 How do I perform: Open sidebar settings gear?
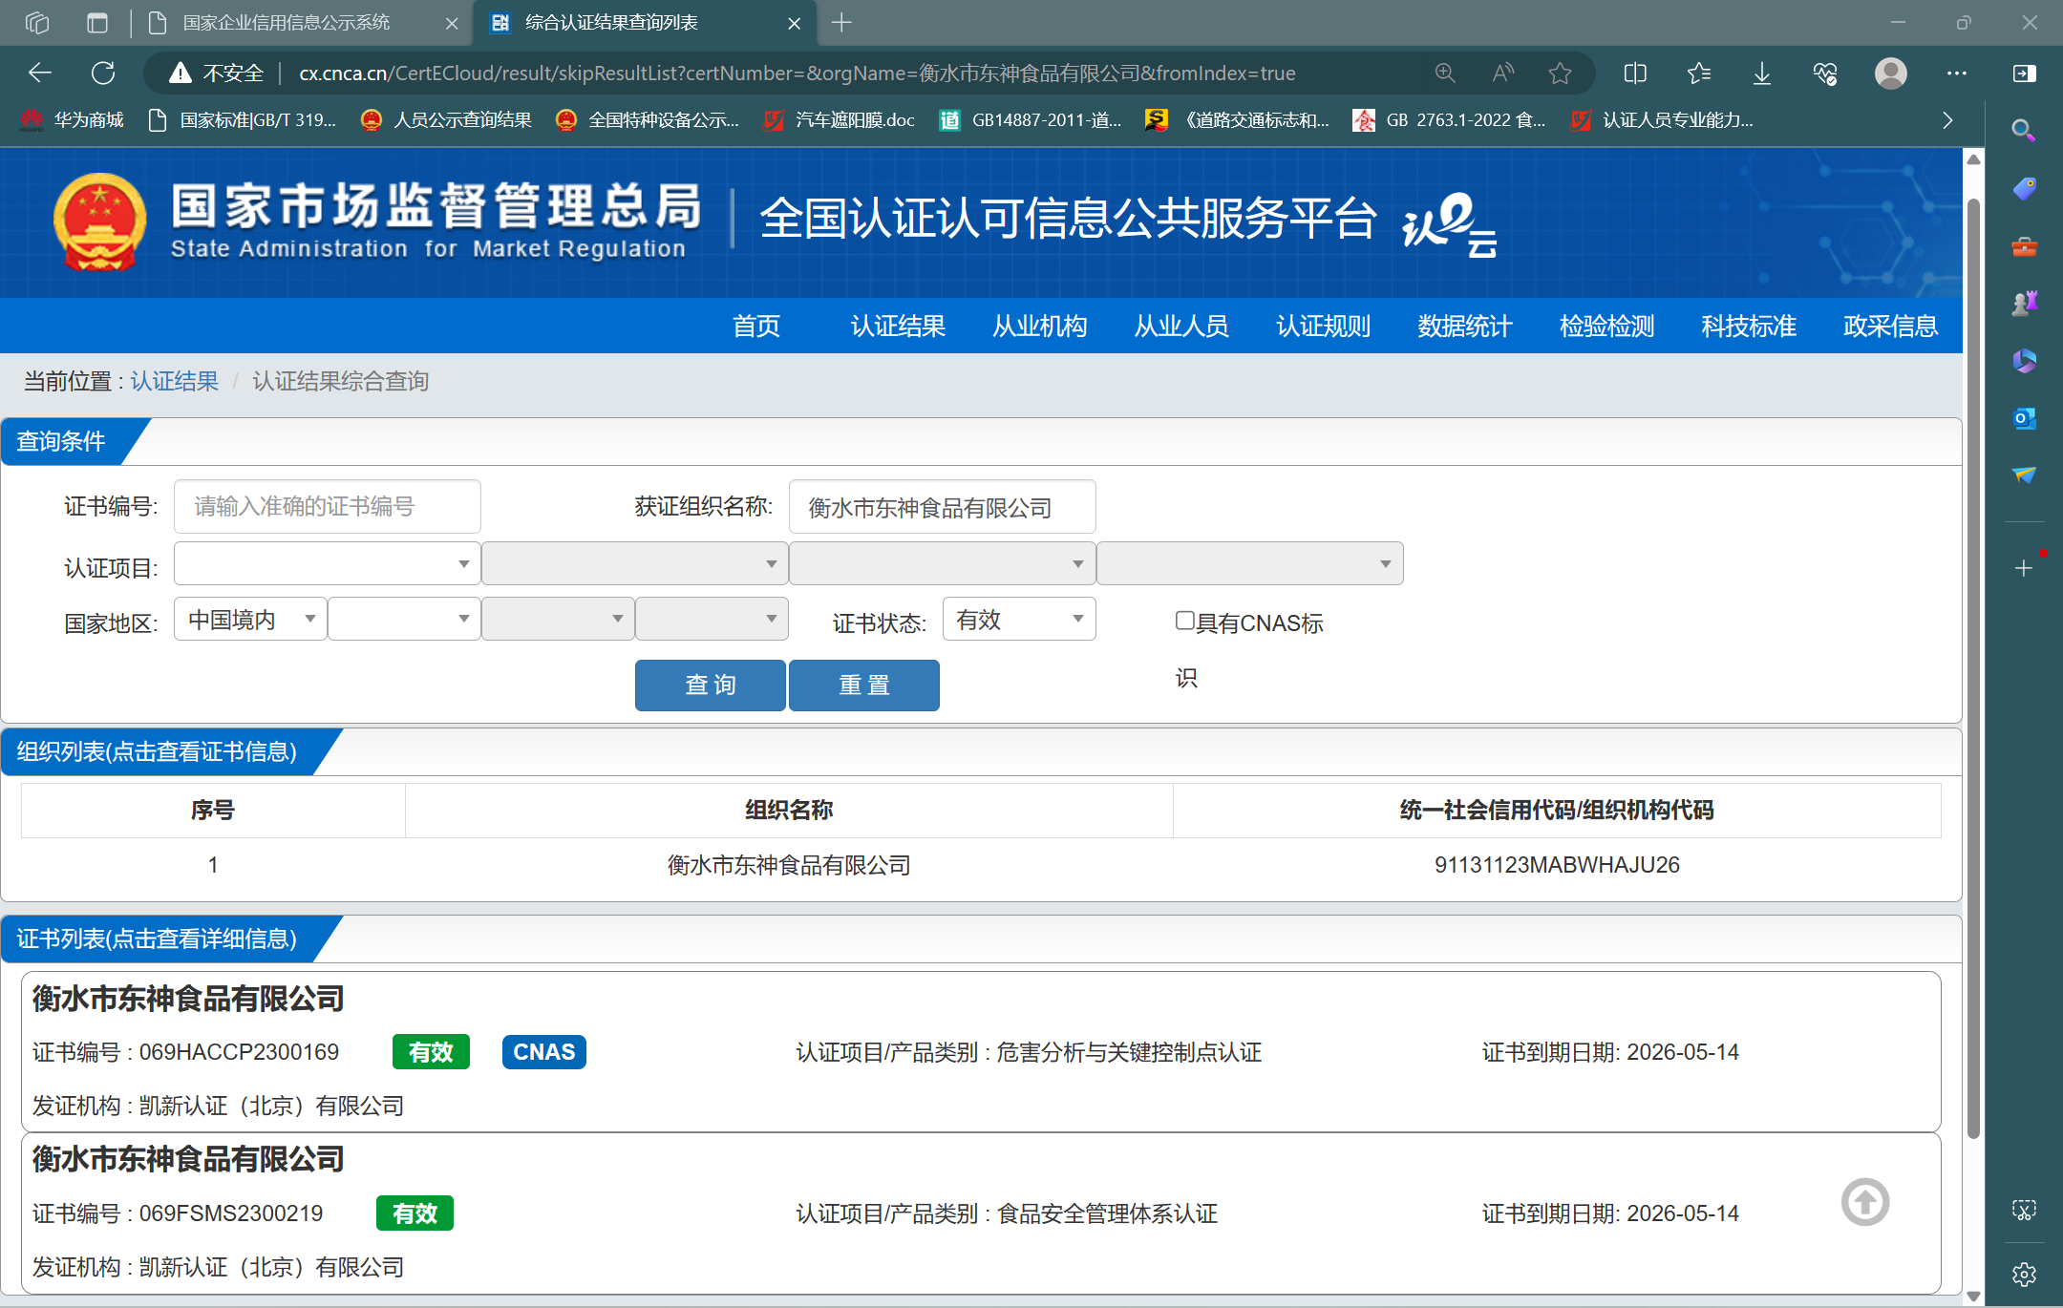pyautogui.click(x=2024, y=1275)
